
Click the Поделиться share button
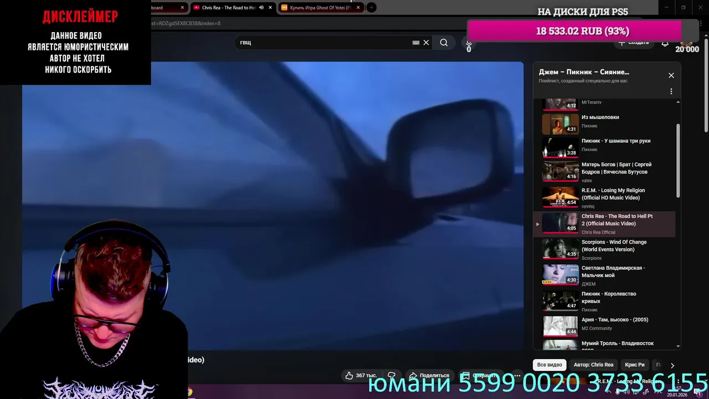(x=429, y=375)
